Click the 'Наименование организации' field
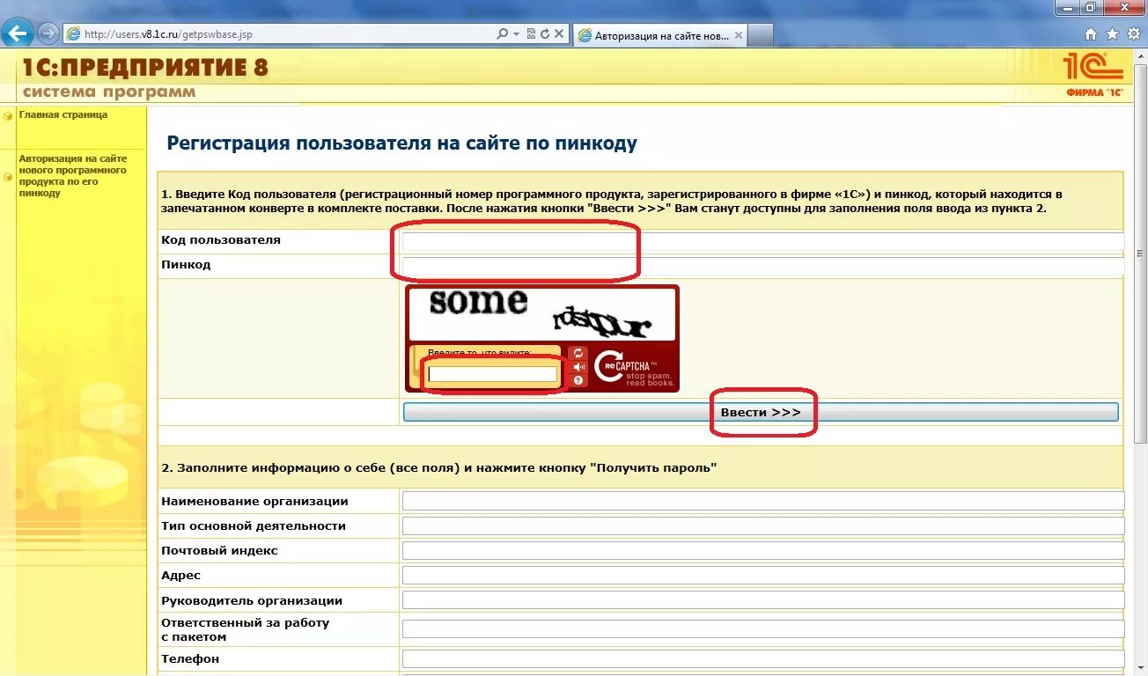This screenshot has width=1148, height=676. tap(762, 501)
